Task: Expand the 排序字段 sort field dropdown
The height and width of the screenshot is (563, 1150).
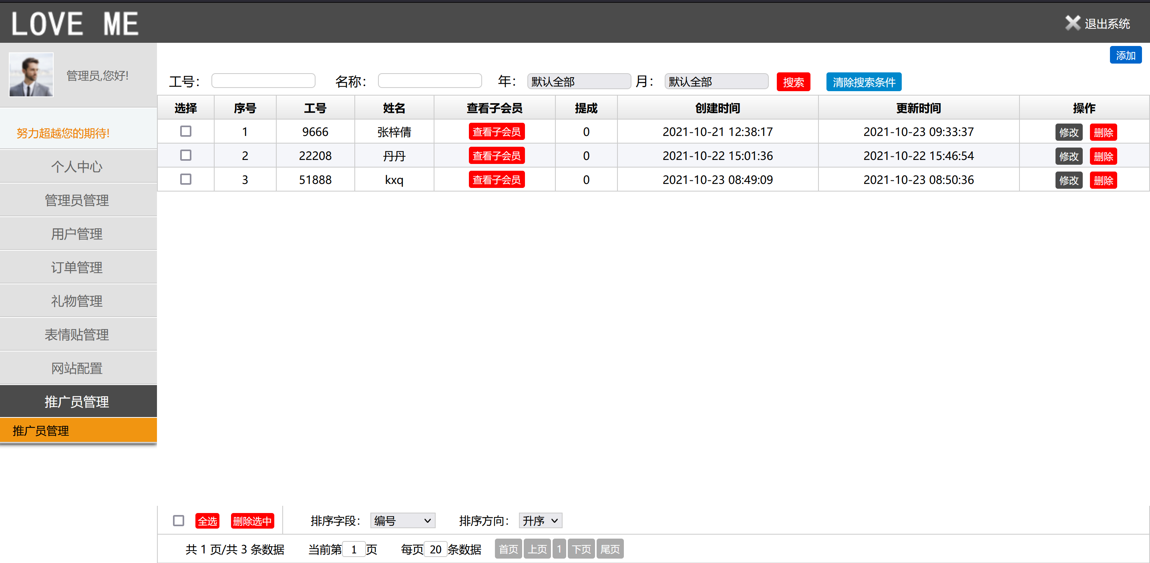Action: click(402, 521)
